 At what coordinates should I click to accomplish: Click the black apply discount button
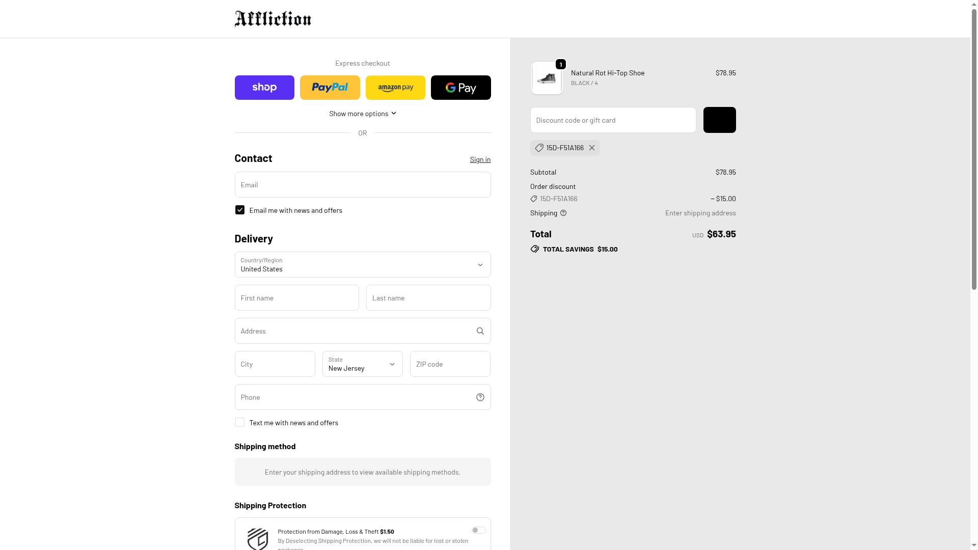[x=719, y=120]
